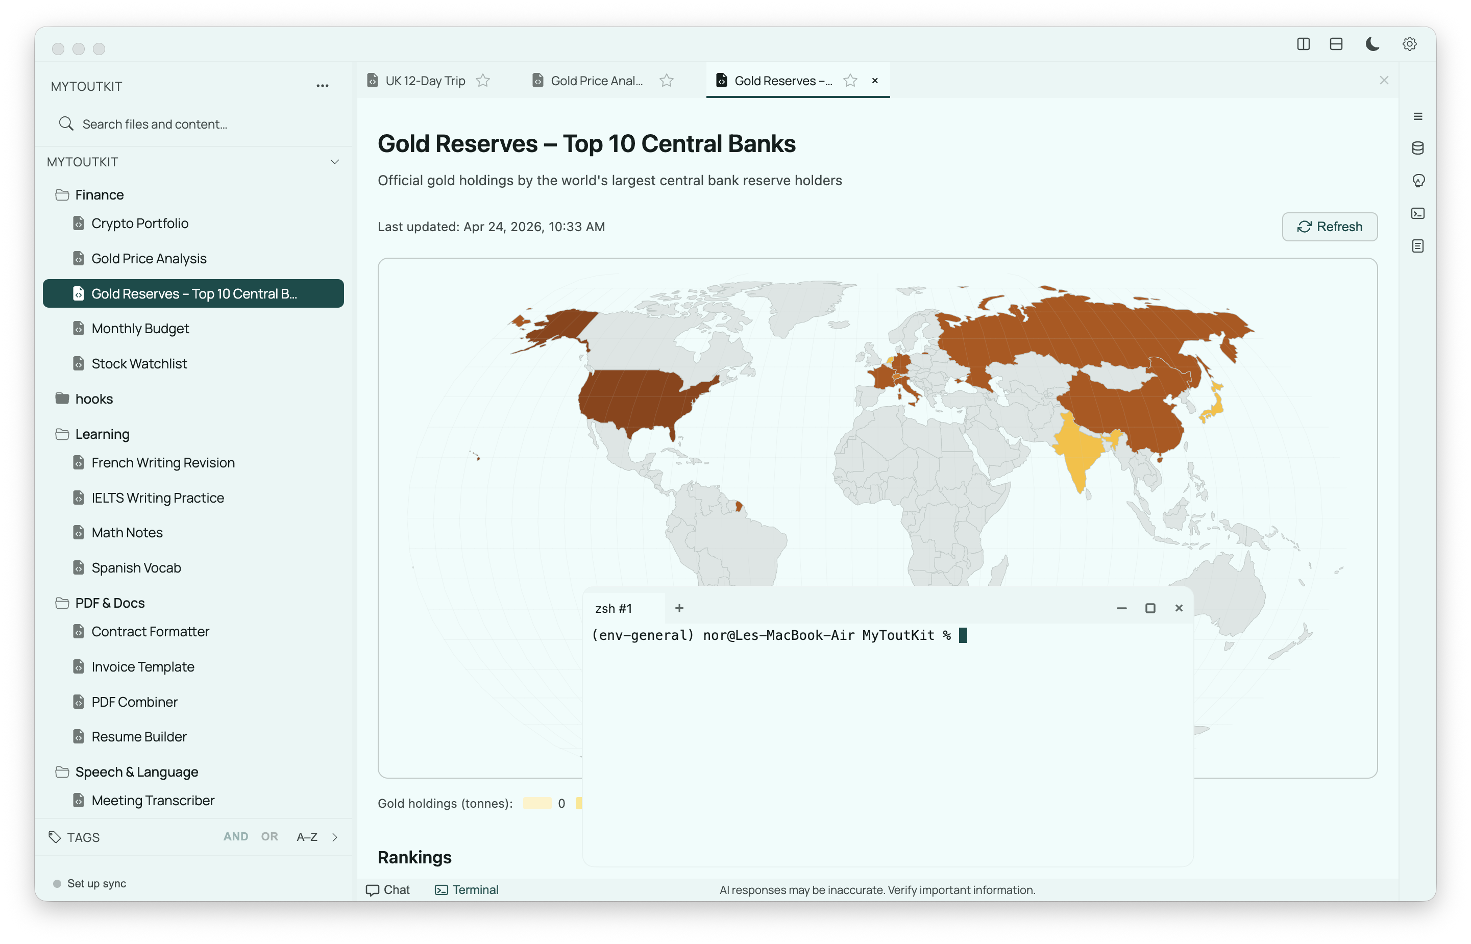Open Meeting Transcriber file
This screenshot has height=944, width=1471.
[153, 801]
